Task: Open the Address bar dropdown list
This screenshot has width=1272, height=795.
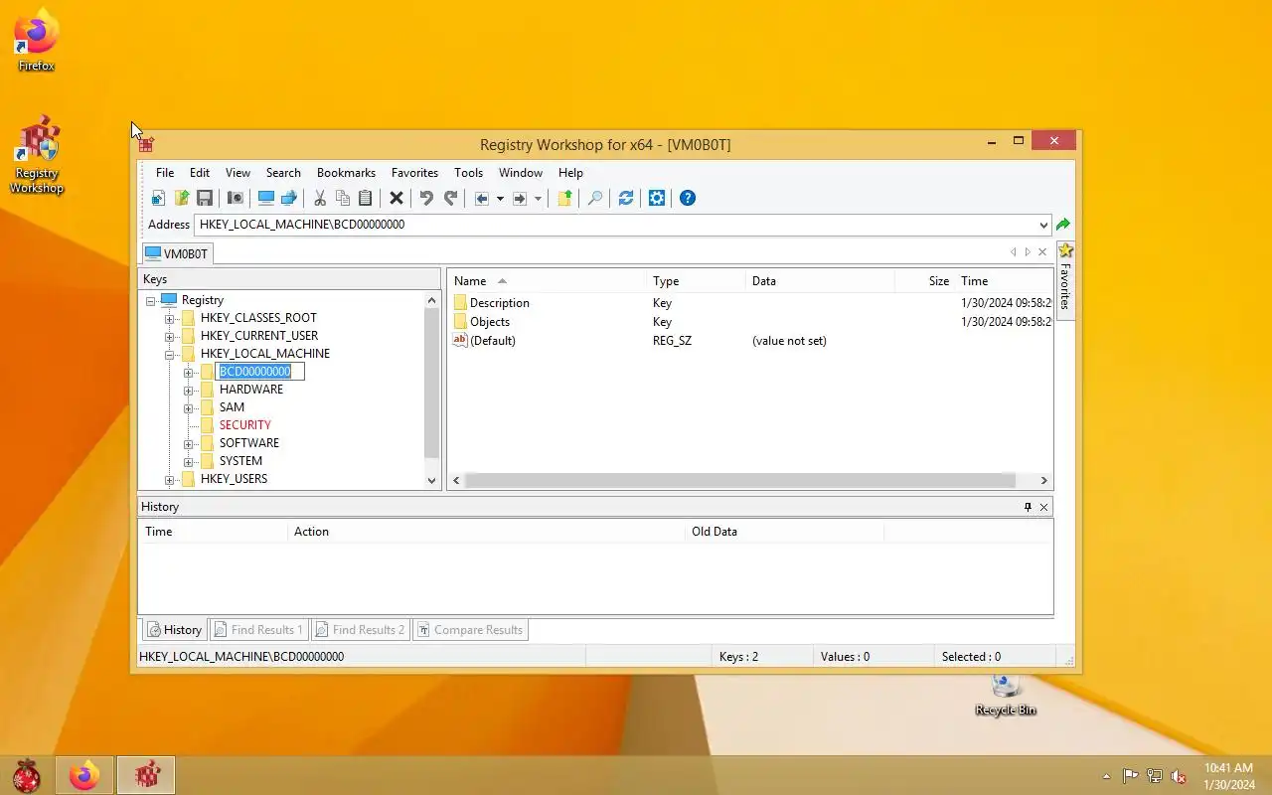Action: [x=1042, y=225]
